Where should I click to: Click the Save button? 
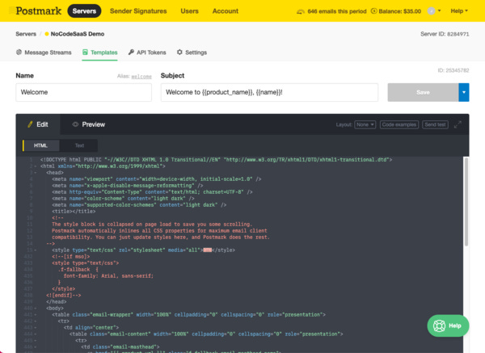pos(423,92)
